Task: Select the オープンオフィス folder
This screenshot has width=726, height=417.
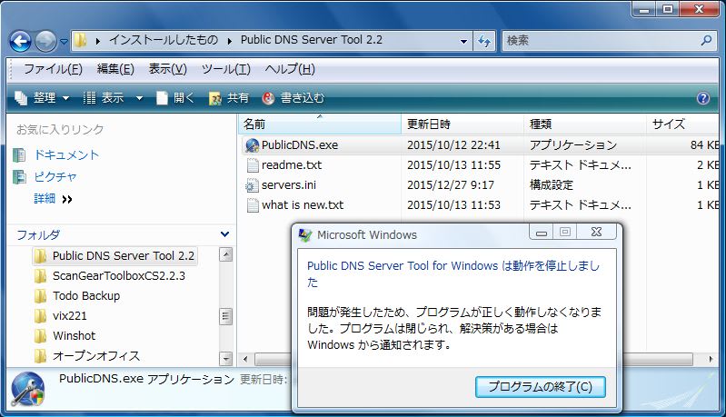Action: pyautogui.click(x=87, y=356)
